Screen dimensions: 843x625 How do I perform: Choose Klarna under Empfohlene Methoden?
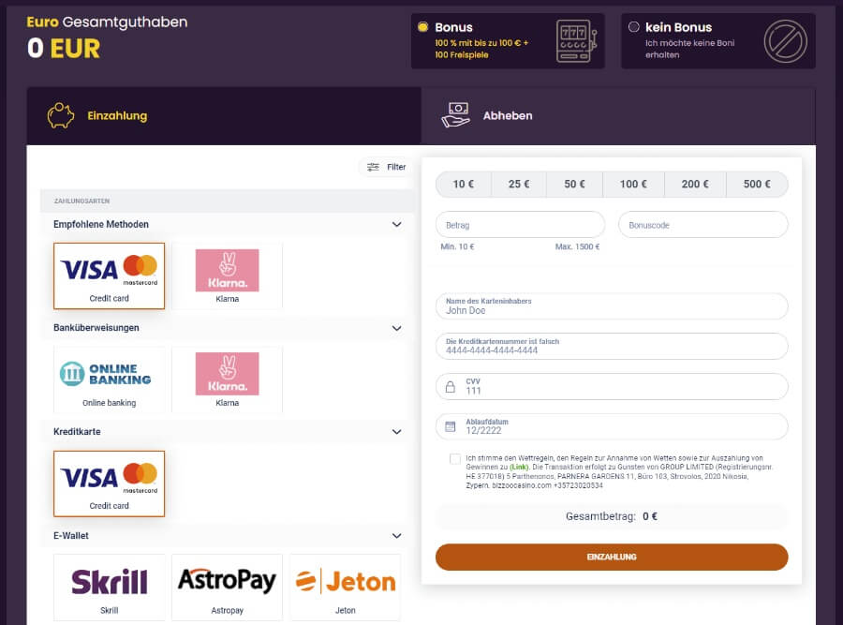click(x=227, y=275)
